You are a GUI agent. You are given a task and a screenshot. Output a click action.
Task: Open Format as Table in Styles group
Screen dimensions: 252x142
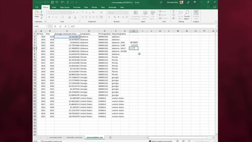point(145,15)
